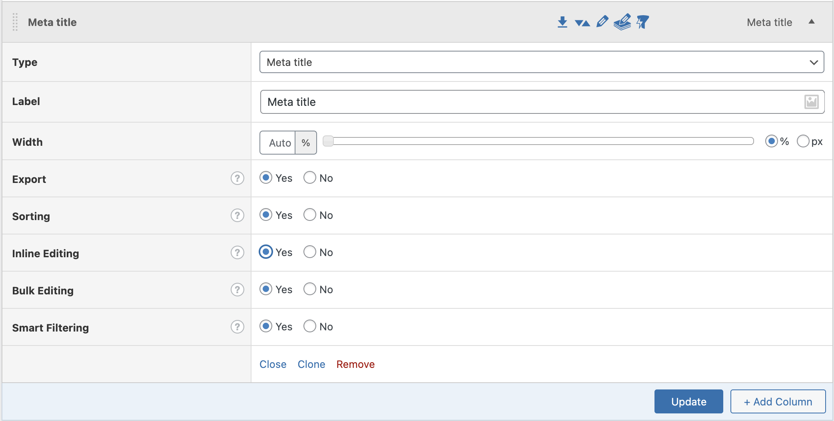Set Inline Editing to Yes

(266, 252)
